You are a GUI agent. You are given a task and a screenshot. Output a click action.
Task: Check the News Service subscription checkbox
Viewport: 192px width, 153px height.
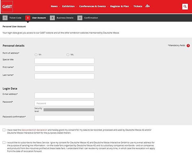tap(4, 142)
